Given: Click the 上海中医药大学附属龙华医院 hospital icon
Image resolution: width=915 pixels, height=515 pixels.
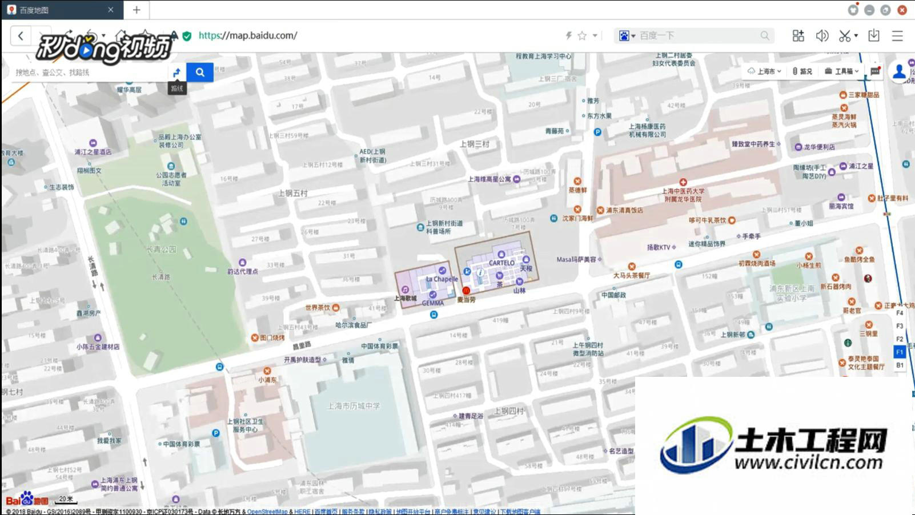Looking at the screenshot, I should 683,182.
